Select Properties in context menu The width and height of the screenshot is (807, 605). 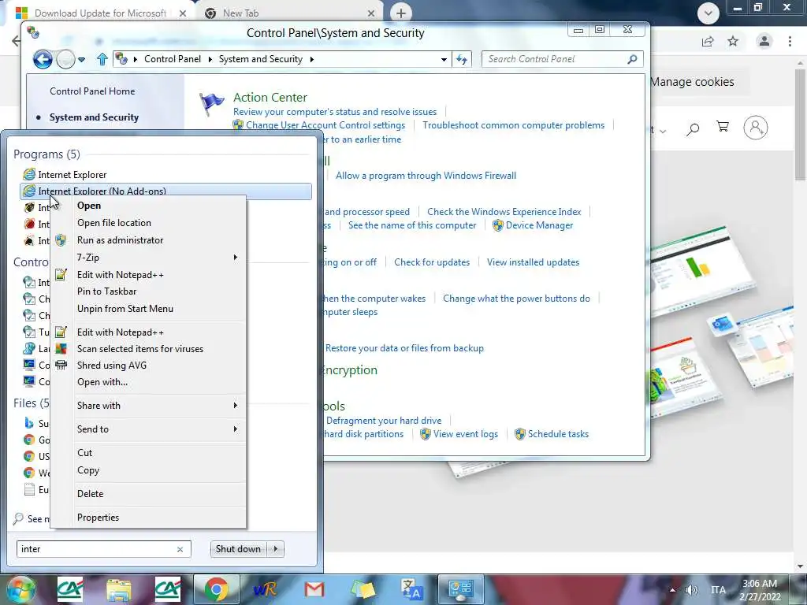click(98, 518)
